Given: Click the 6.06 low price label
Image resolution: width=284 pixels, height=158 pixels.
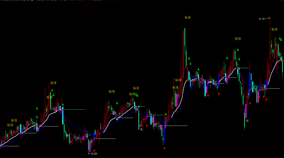Looking at the screenshot, I should (x=94, y=154).
